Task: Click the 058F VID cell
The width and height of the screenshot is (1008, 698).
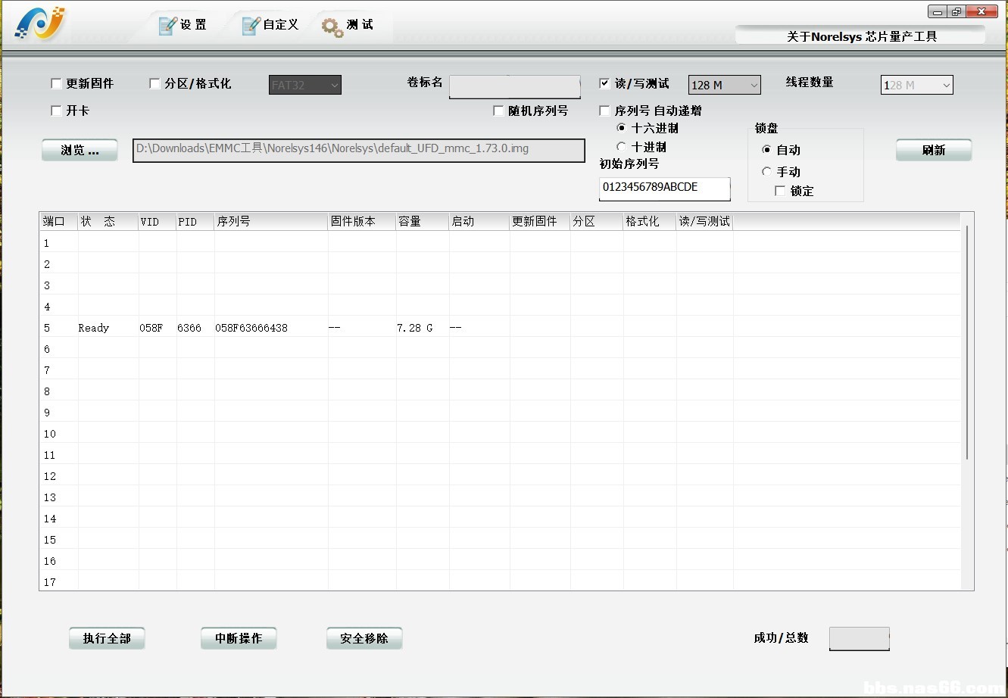Action: click(x=151, y=328)
